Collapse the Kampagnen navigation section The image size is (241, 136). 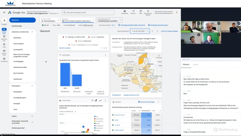32,86
